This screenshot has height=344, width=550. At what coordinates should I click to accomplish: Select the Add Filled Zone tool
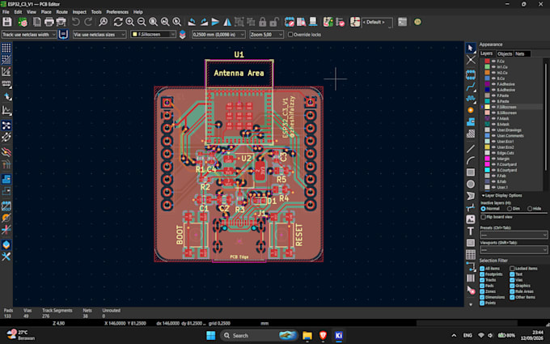[471, 122]
